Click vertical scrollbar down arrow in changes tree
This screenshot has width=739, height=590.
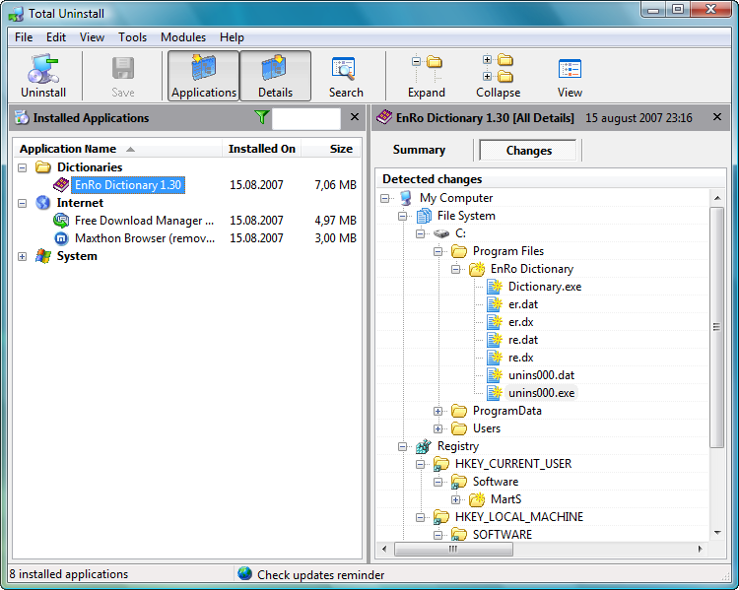[x=717, y=533]
